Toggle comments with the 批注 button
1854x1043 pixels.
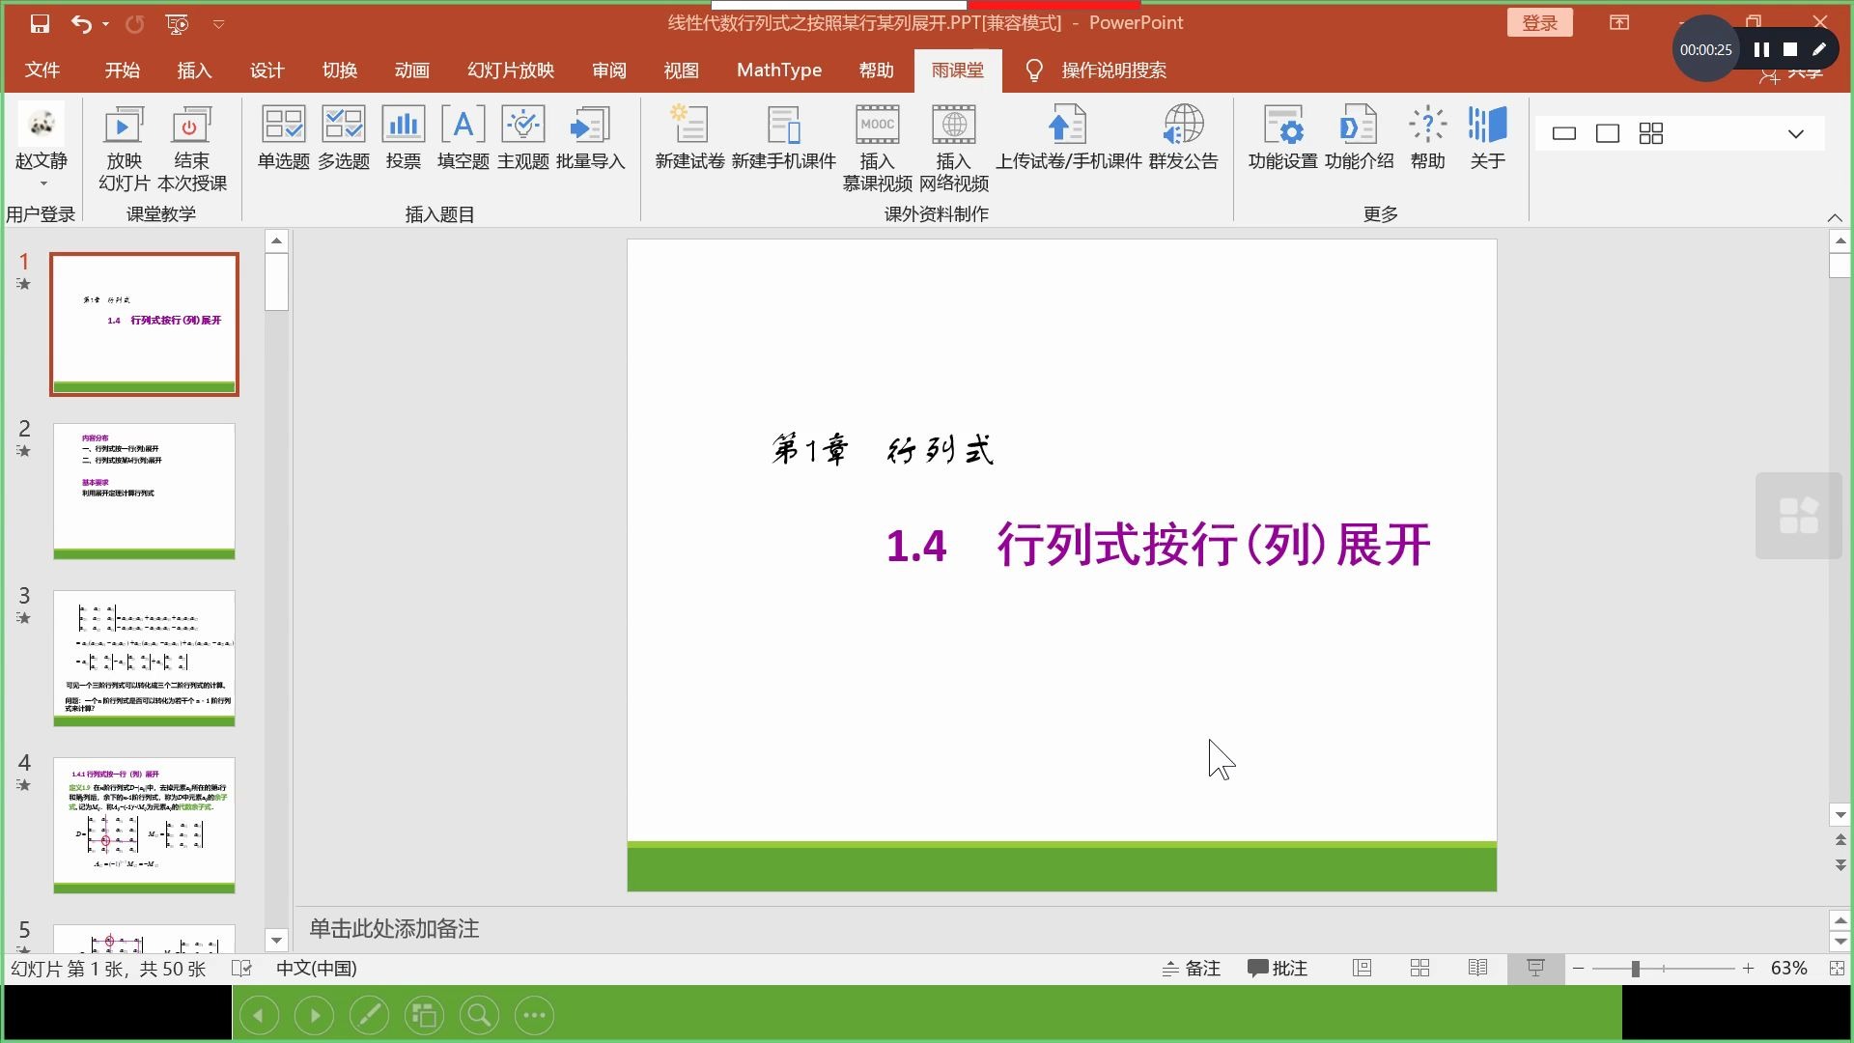(x=1277, y=968)
